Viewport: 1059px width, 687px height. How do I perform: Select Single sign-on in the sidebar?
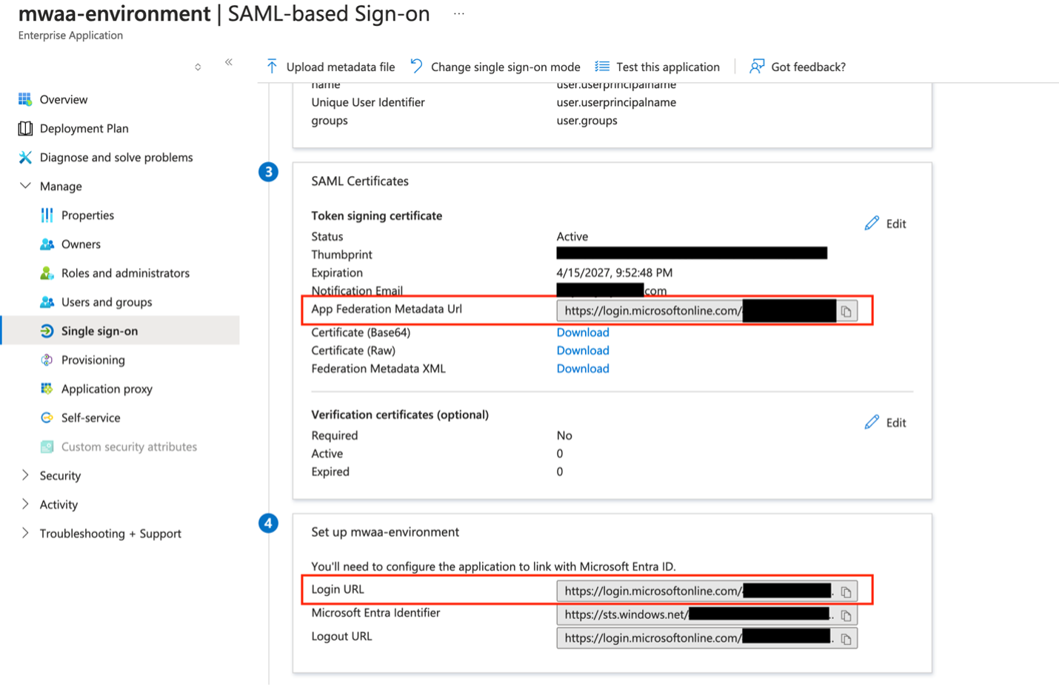coord(99,331)
